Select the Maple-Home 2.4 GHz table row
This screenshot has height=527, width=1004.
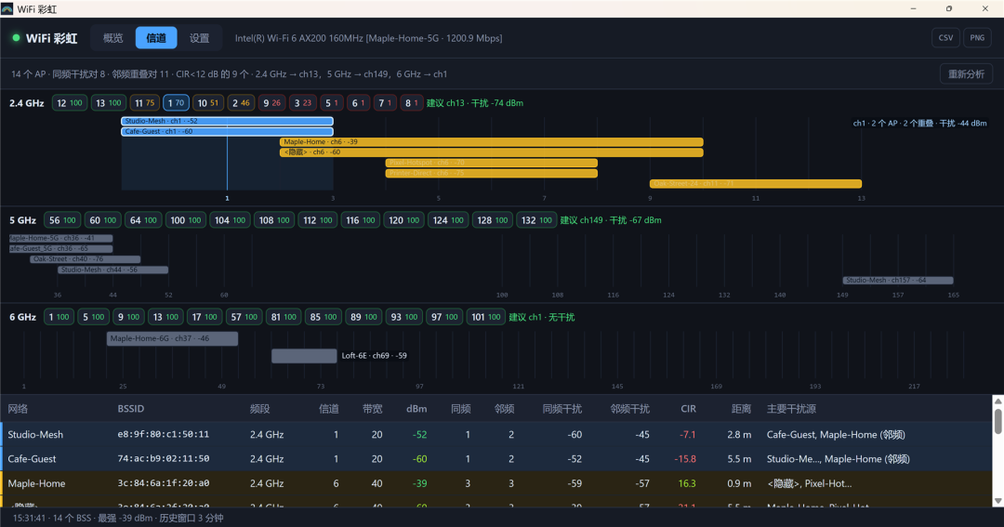(495, 483)
